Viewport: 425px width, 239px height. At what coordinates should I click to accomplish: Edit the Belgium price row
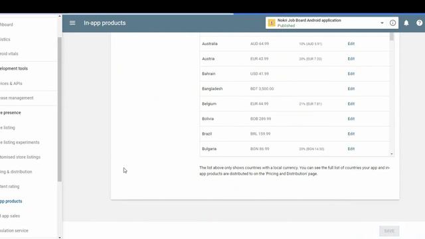coord(351,104)
